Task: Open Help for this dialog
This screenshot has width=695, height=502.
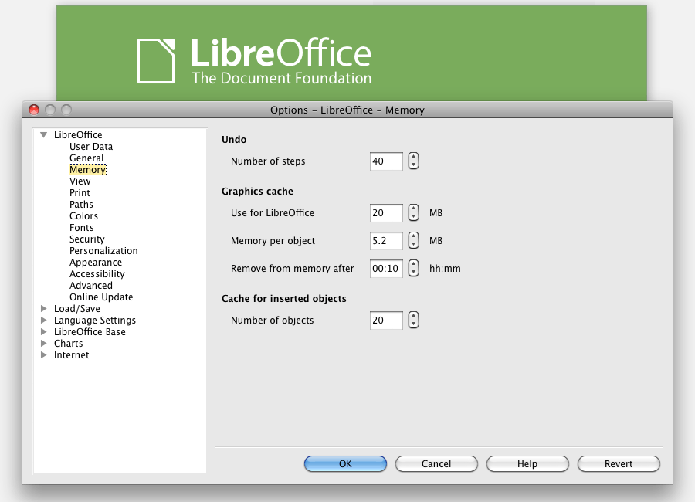Action: point(527,464)
